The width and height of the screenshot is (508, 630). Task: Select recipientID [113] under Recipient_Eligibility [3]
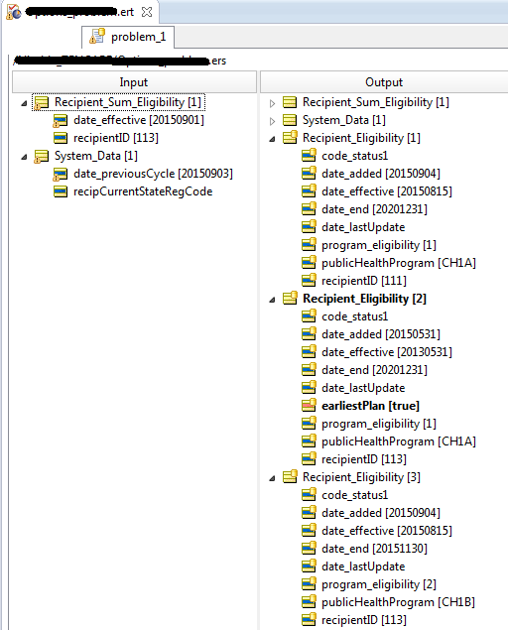(x=364, y=620)
